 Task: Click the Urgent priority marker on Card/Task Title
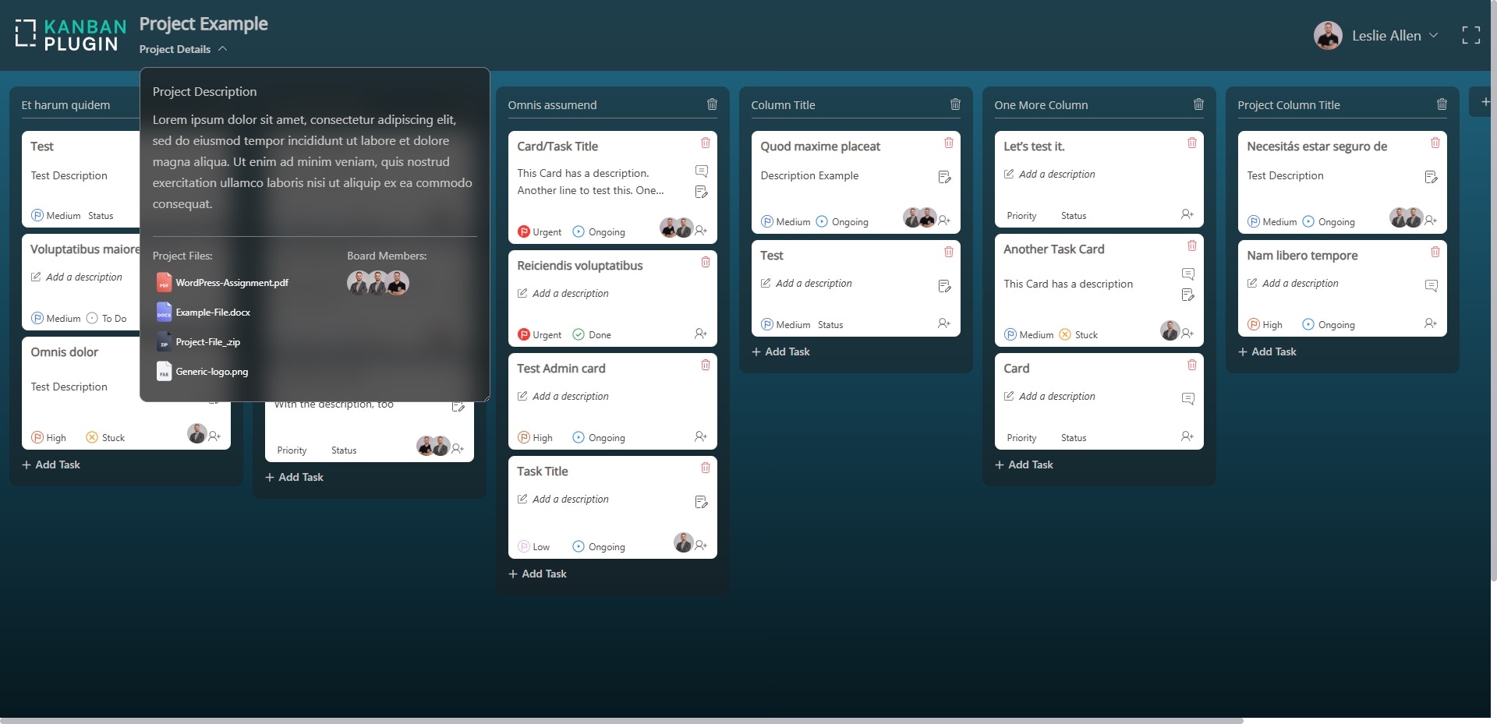pos(524,231)
